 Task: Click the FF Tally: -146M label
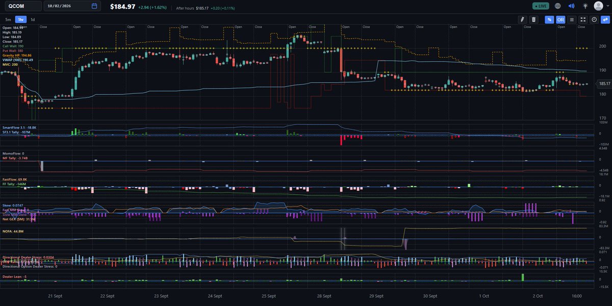point(14,184)
